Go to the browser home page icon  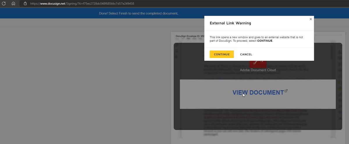13,3
